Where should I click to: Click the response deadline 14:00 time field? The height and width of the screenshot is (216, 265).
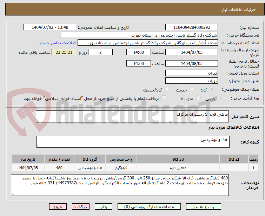138,52
